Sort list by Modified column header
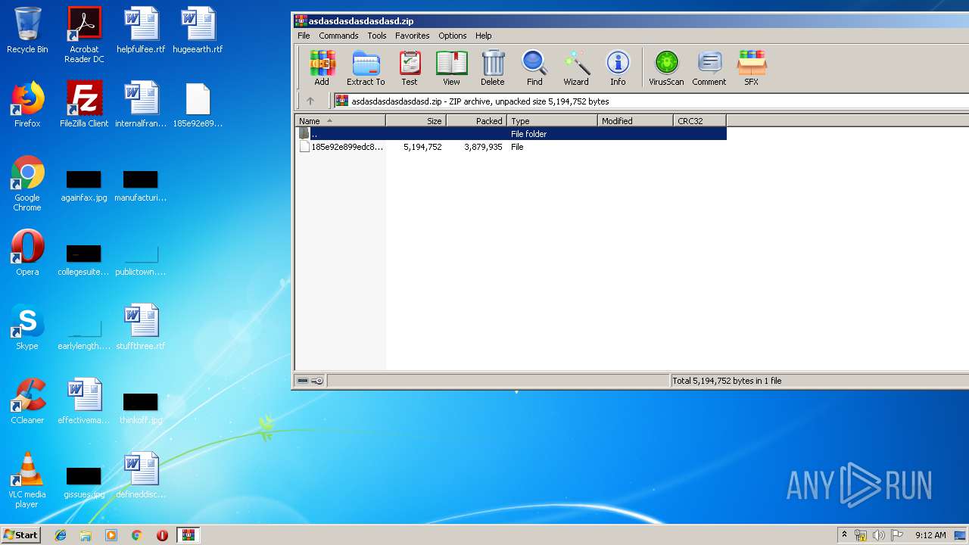The width and height of the screenshot is (969, 545). pyautogui.click(x=635, y=120)
